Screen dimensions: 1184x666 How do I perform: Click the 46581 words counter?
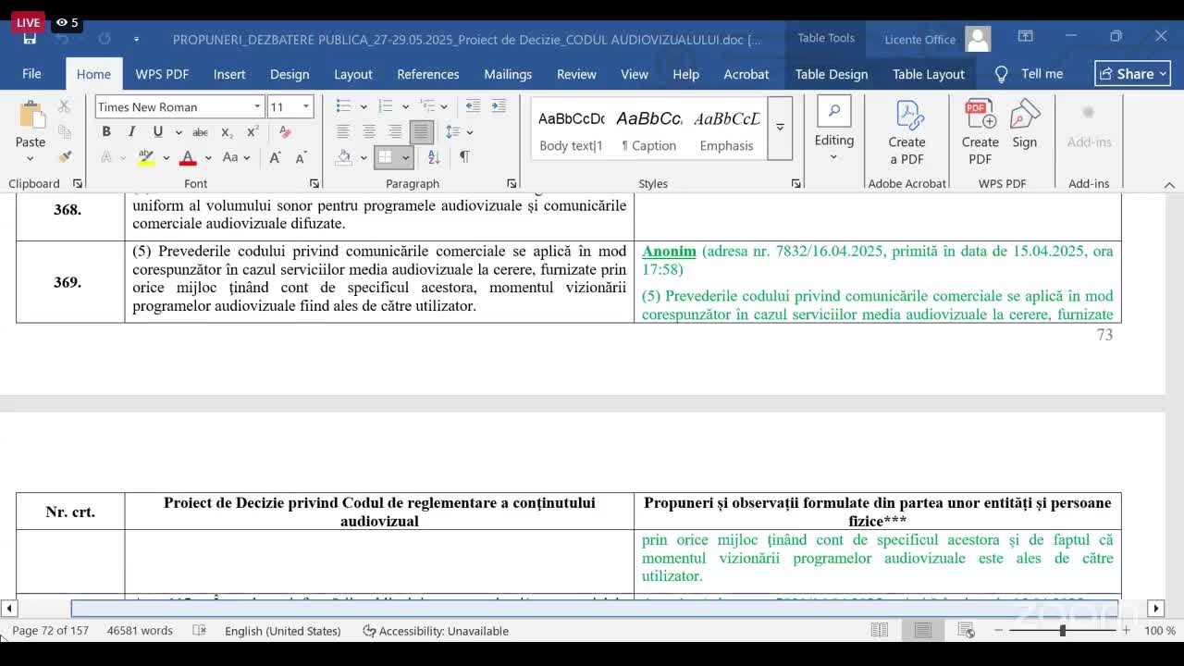tap(140, 631)
